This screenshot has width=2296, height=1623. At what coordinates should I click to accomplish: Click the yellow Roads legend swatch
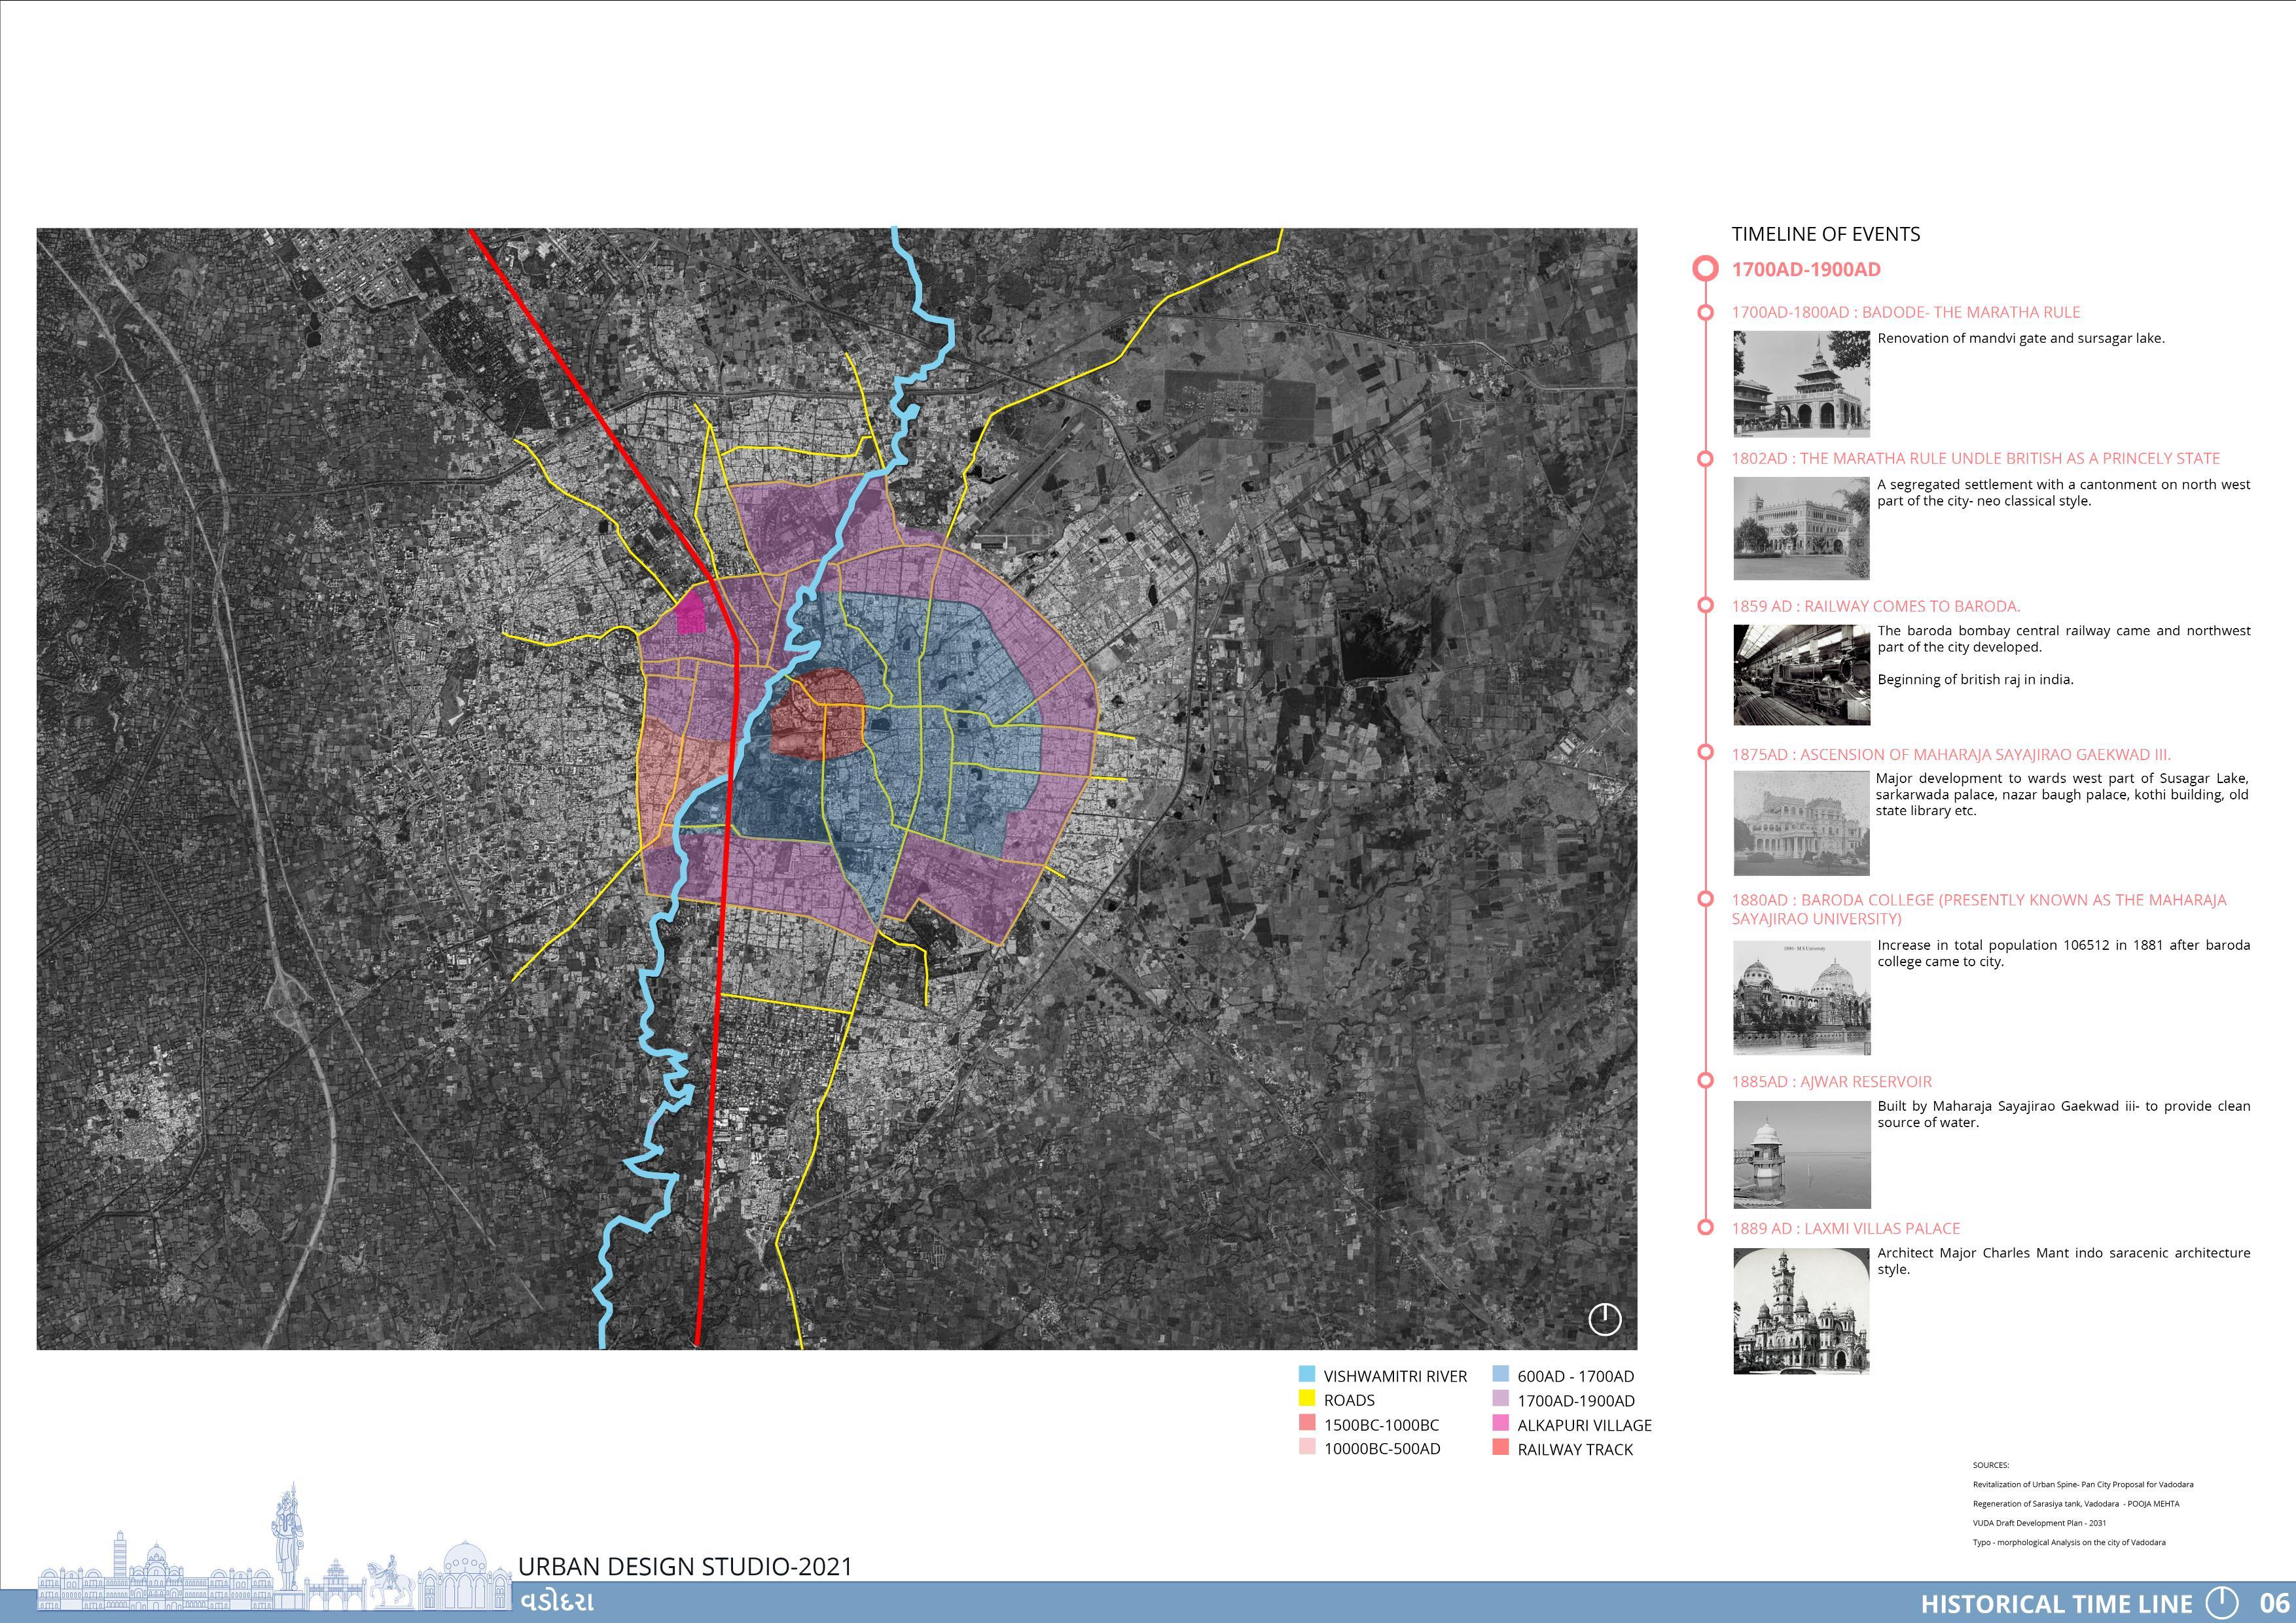[x=1307, y=1399]
